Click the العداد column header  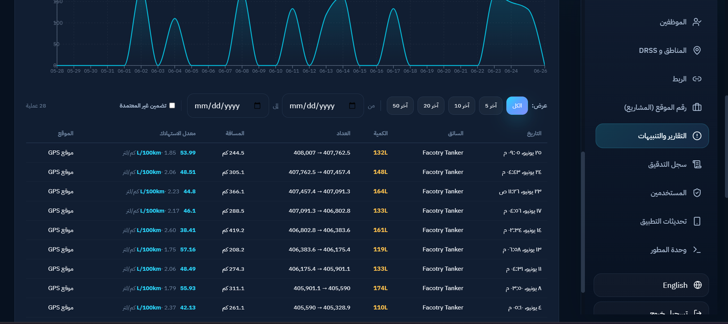tap(343, 133)
